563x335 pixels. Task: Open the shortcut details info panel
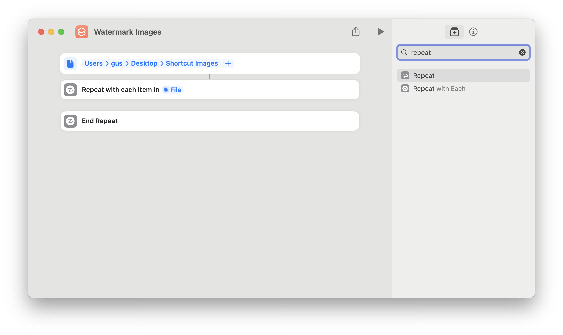tap(473, 32)
